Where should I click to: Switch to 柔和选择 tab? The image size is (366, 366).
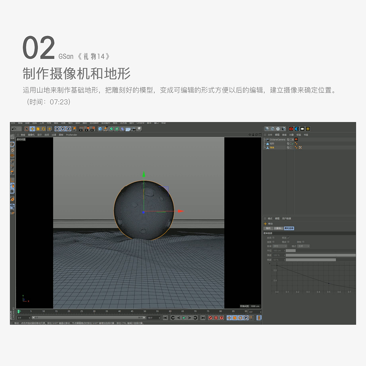[x=289, y=228]
